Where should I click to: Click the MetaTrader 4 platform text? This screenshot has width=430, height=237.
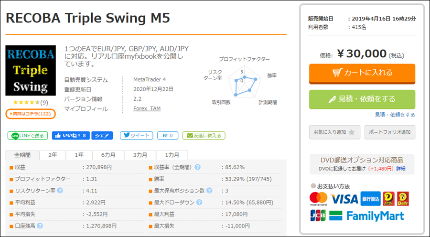(x=150, y=79)
